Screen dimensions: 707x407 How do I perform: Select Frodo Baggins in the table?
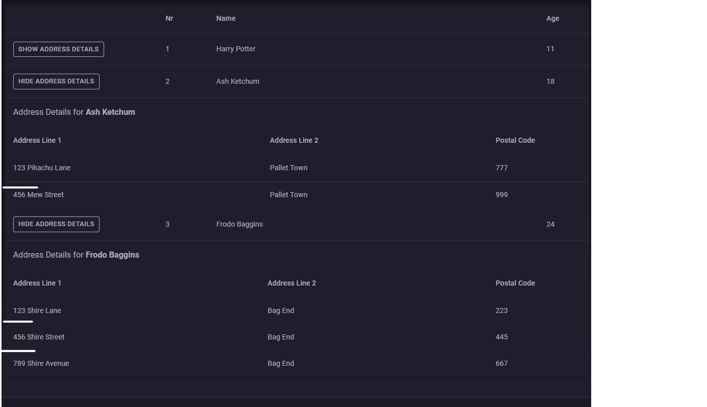coord(239,224)
